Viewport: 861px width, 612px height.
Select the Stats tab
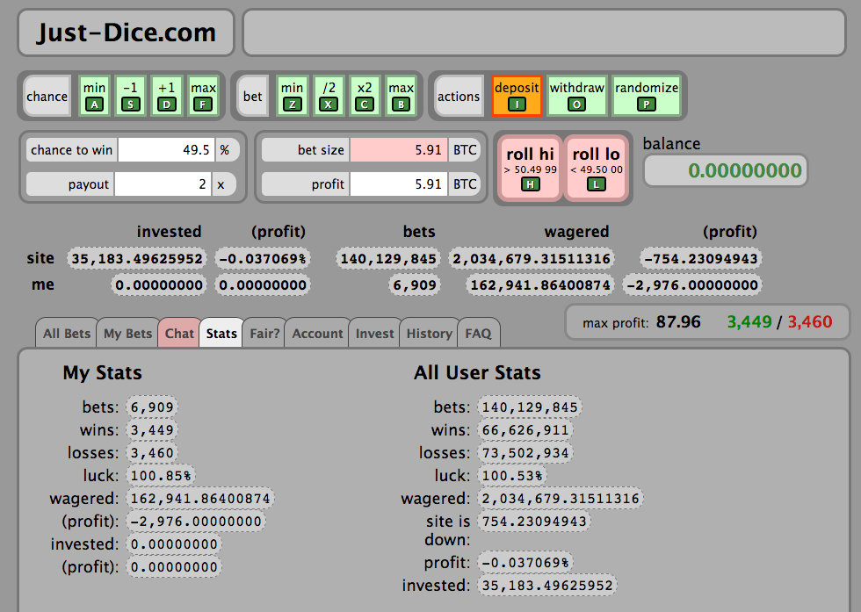[x=221, y=333]
